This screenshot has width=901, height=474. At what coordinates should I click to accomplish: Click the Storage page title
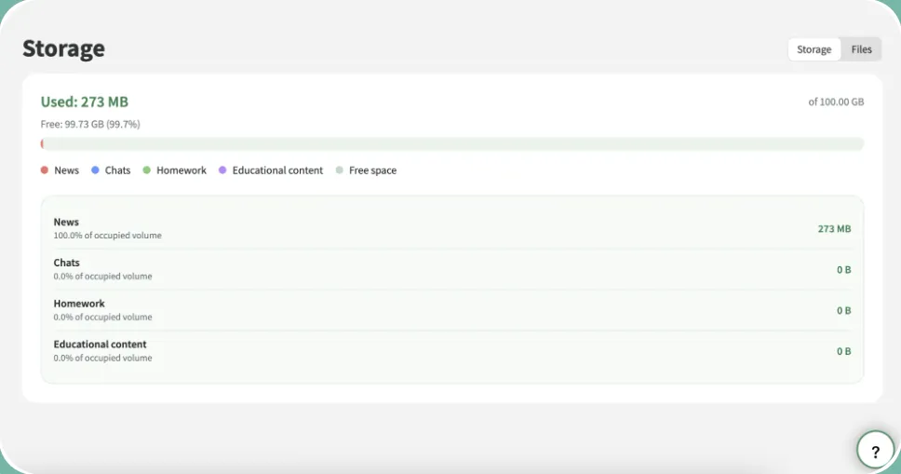[x=64, y=48]
